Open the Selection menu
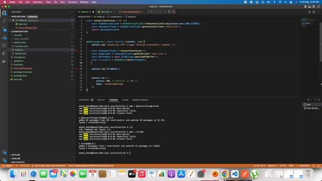 coord(38,2)
